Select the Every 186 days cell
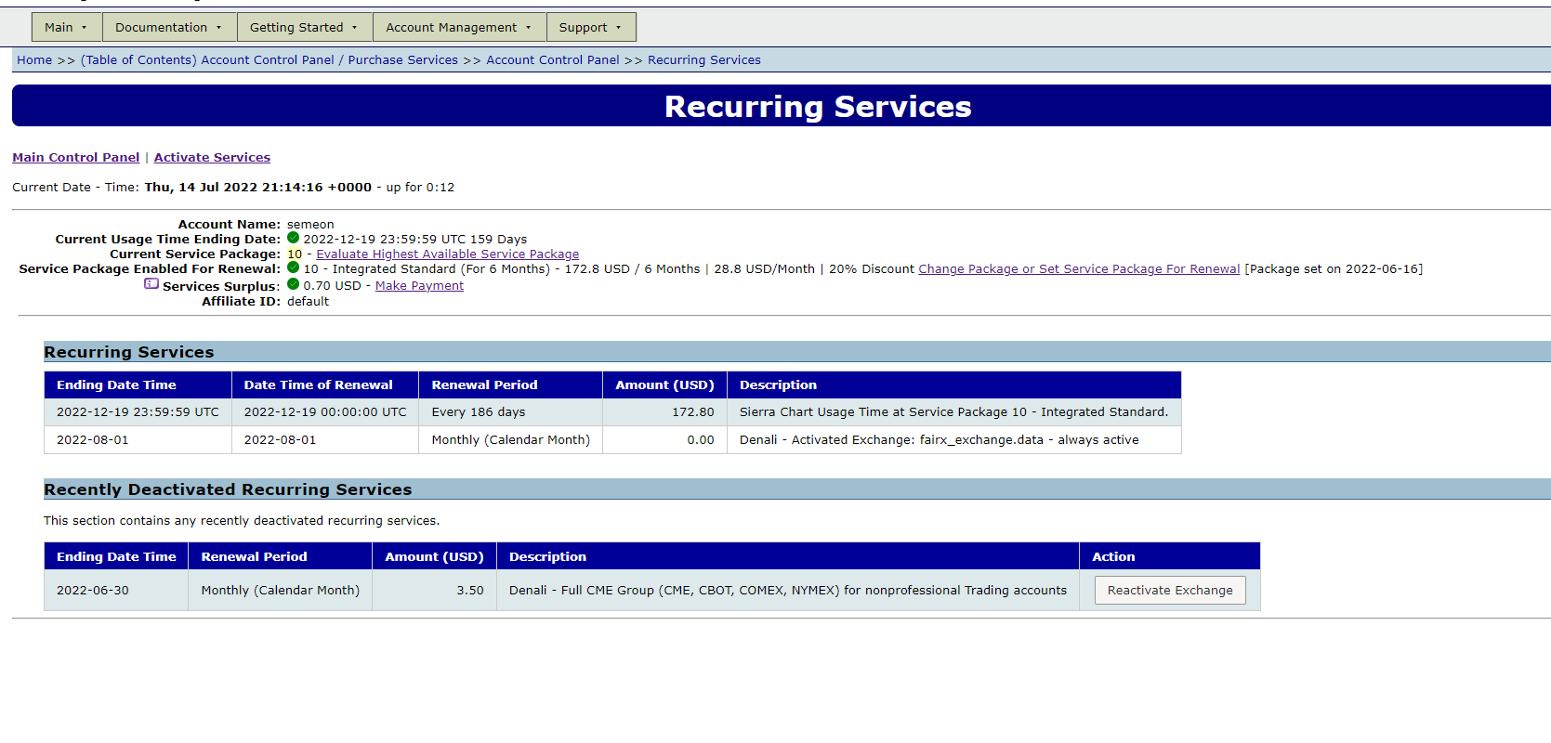 511,412
